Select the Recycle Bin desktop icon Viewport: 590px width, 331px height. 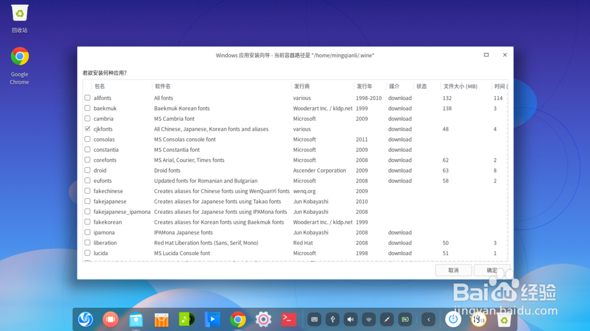coord(19,19)
